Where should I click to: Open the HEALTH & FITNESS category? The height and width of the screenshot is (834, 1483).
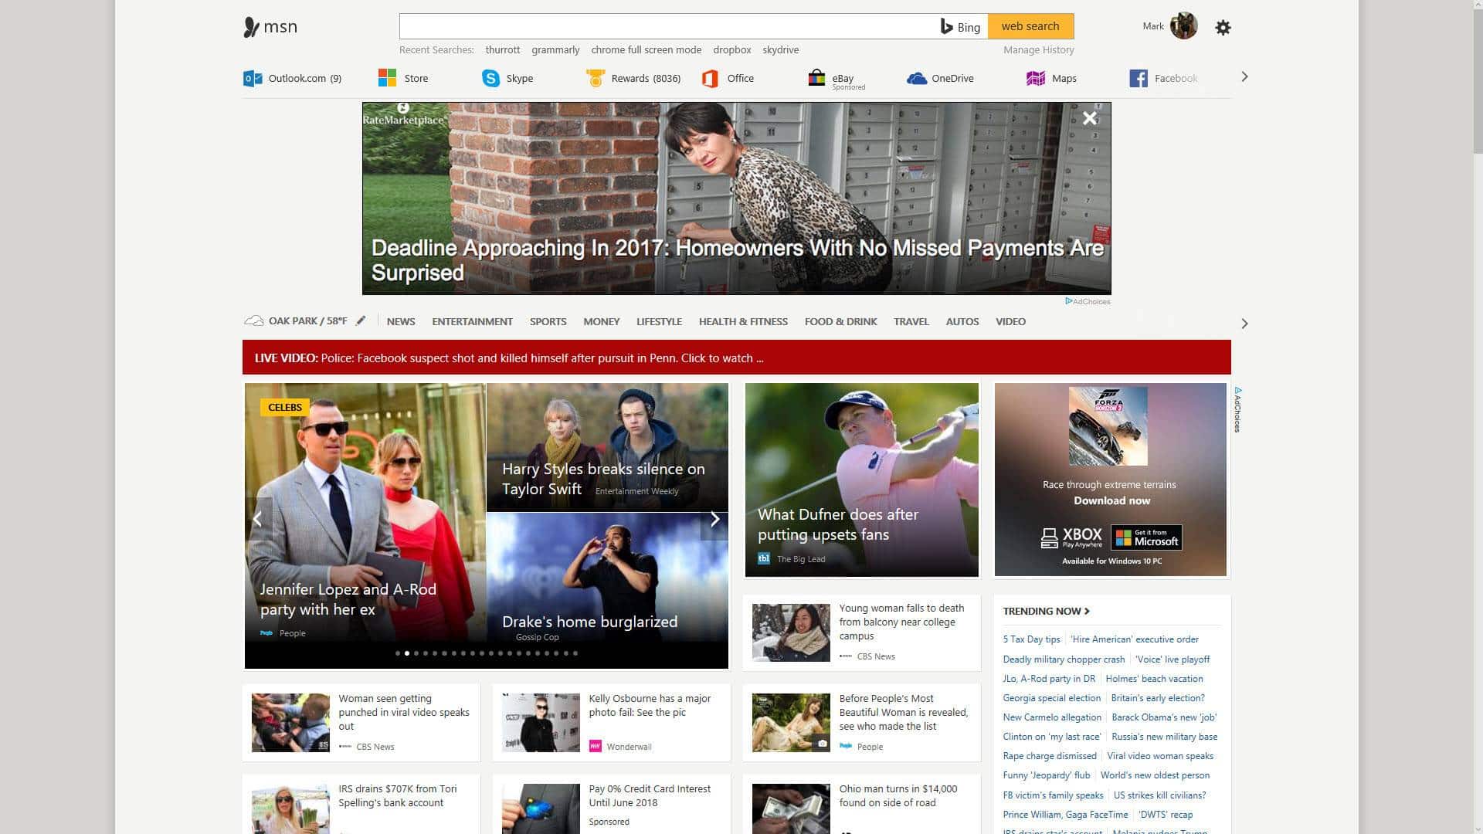(x=743, y=321)
